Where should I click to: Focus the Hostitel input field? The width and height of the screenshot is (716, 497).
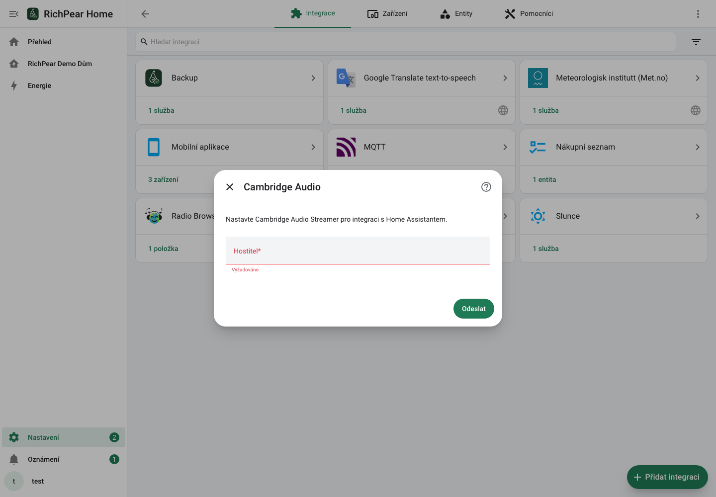(358, 250)
